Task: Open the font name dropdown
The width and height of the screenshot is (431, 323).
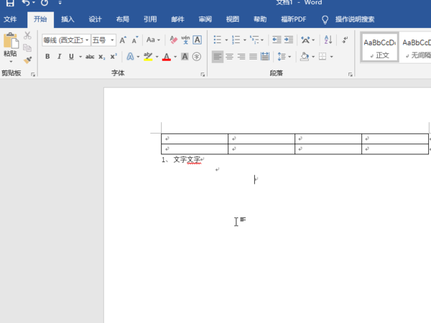Action: coord(87,40)
